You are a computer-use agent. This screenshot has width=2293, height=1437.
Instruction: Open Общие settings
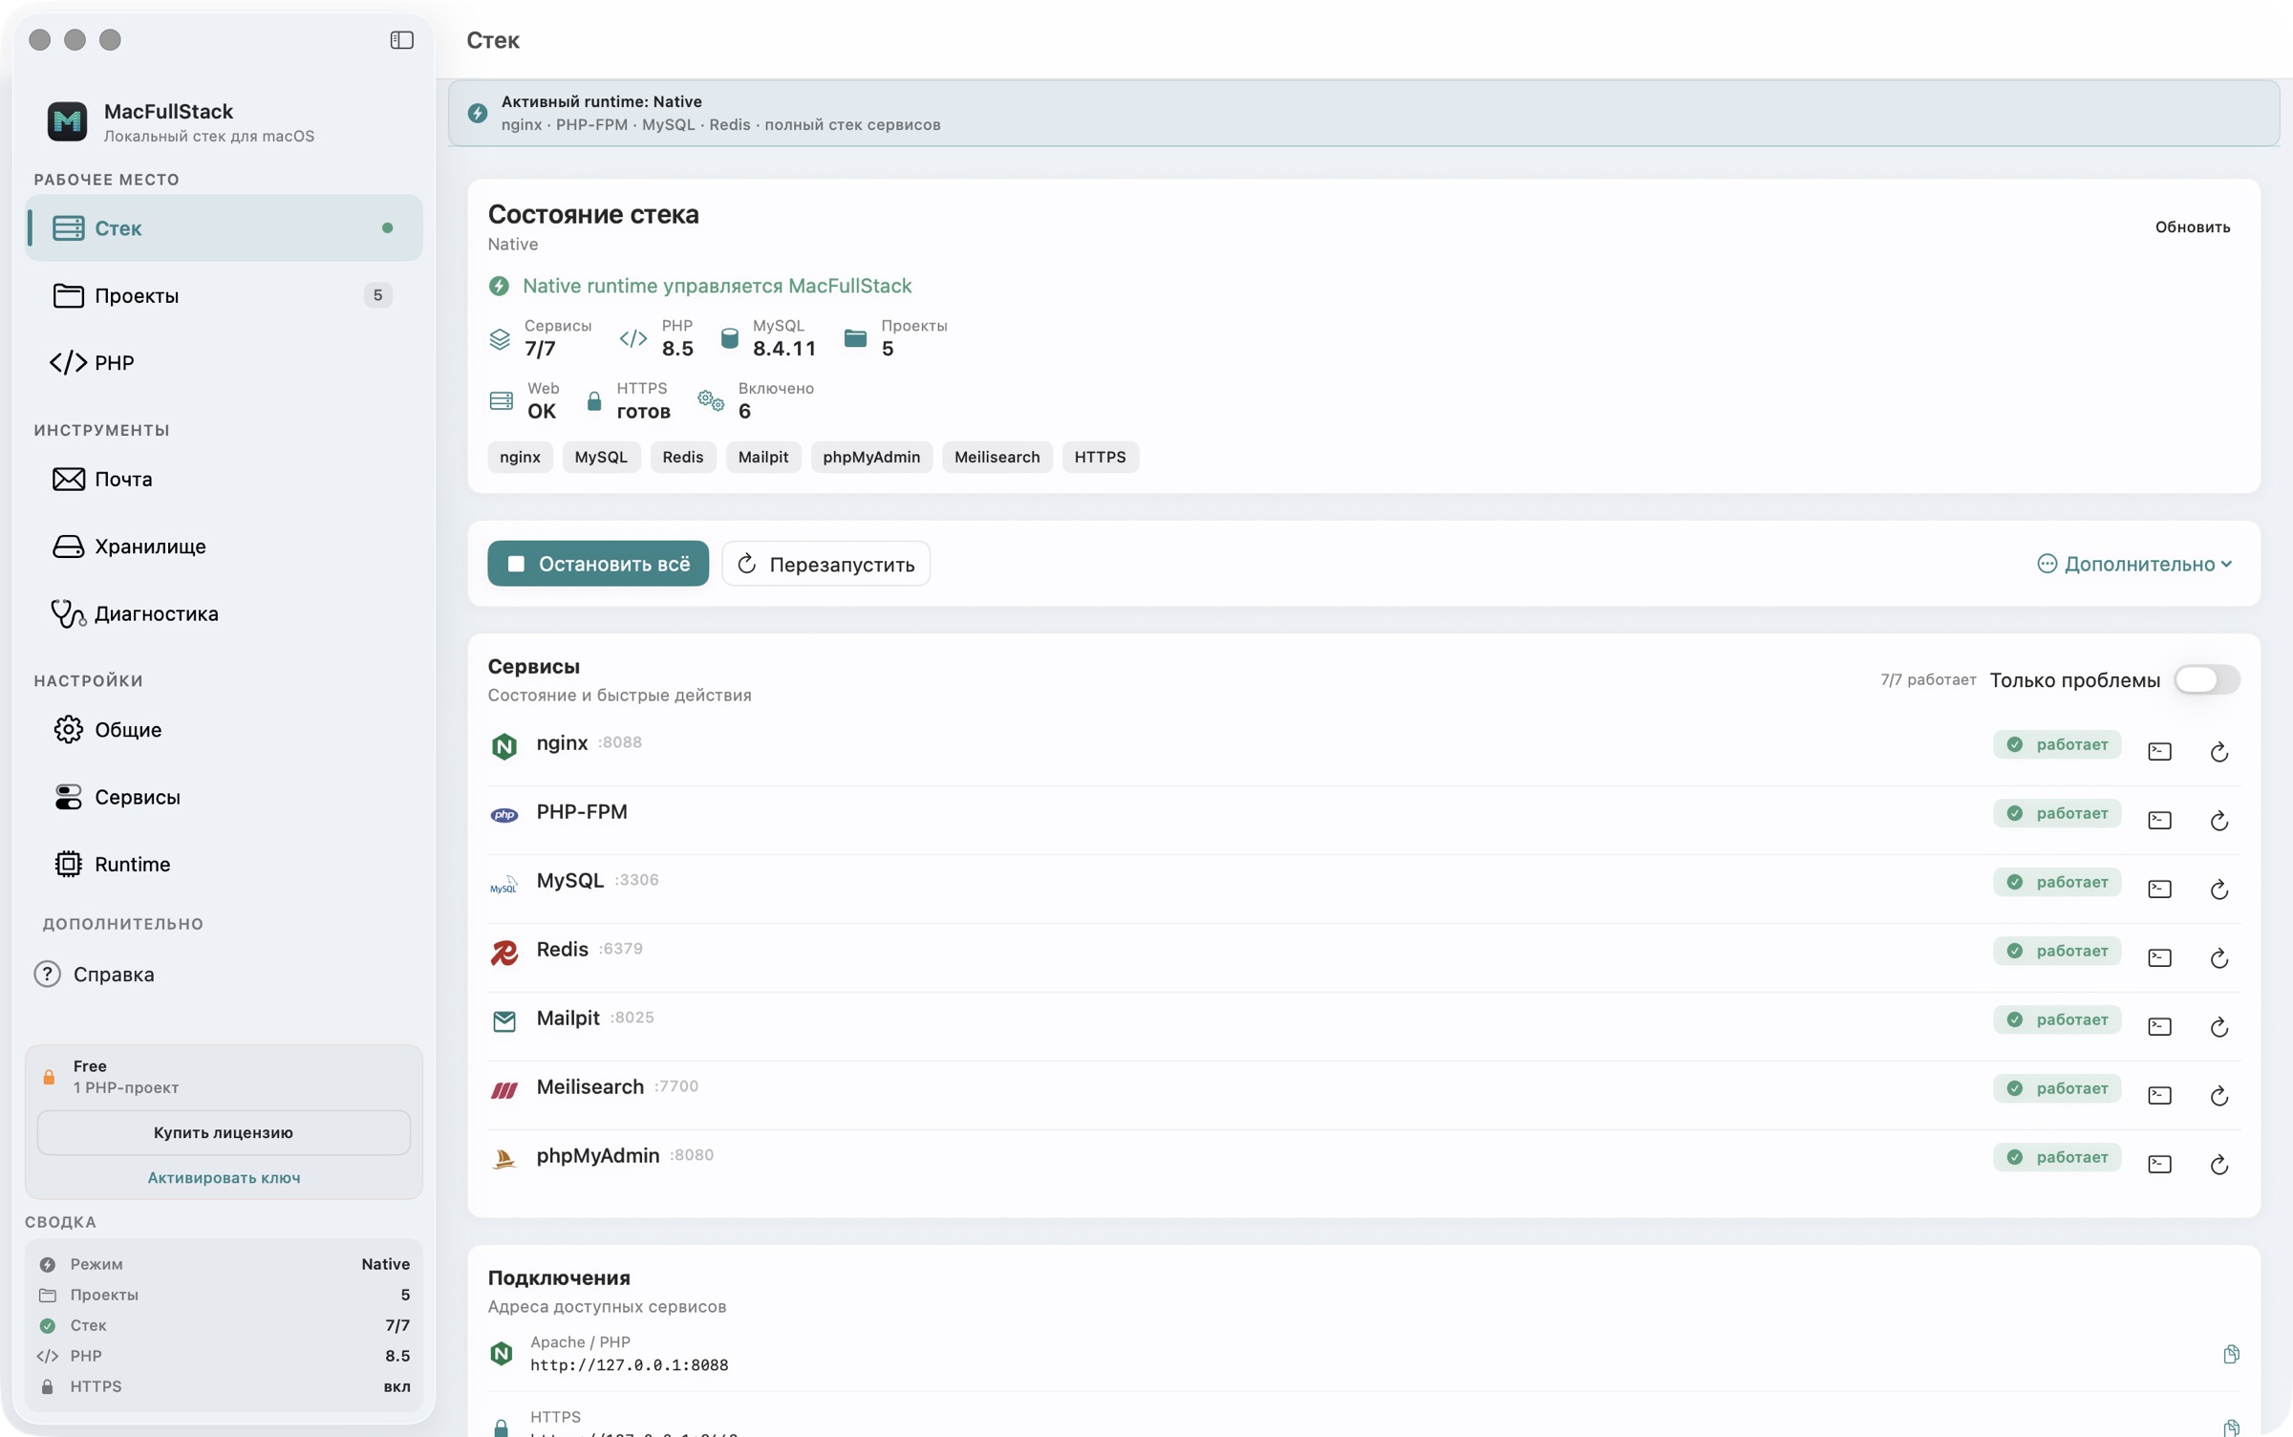224,730
